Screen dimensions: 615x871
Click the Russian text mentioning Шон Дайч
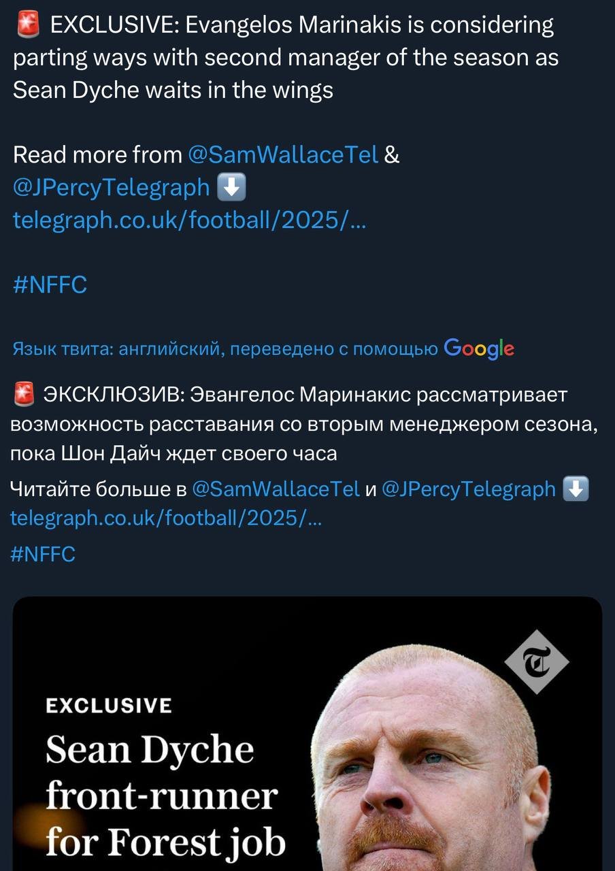pos(173,454)
